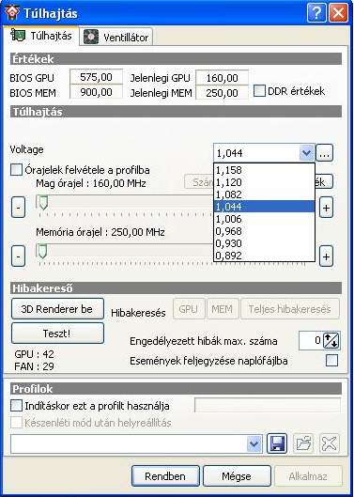Screen dimensions: 354x497
Task: Select 1,006 in voltage list
Action: (264, 219)
